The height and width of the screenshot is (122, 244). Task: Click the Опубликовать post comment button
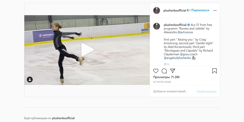(207, 91)
